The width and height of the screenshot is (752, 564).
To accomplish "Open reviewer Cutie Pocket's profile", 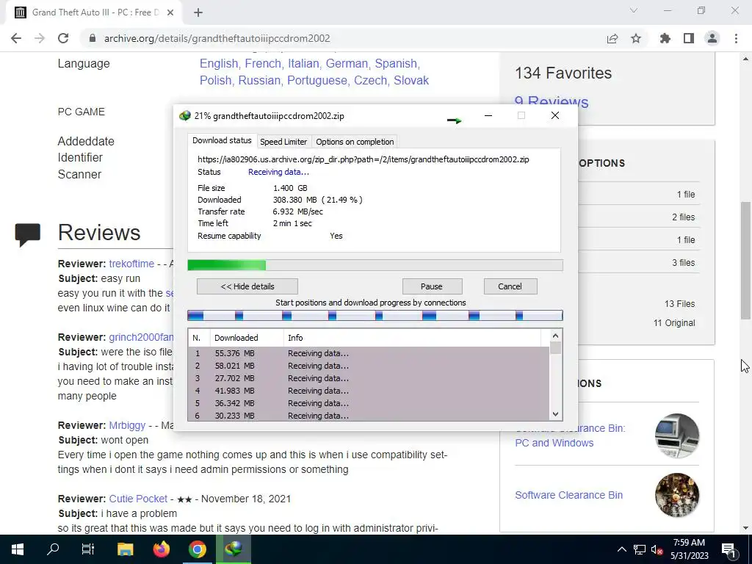I will [x=138, y=499].
